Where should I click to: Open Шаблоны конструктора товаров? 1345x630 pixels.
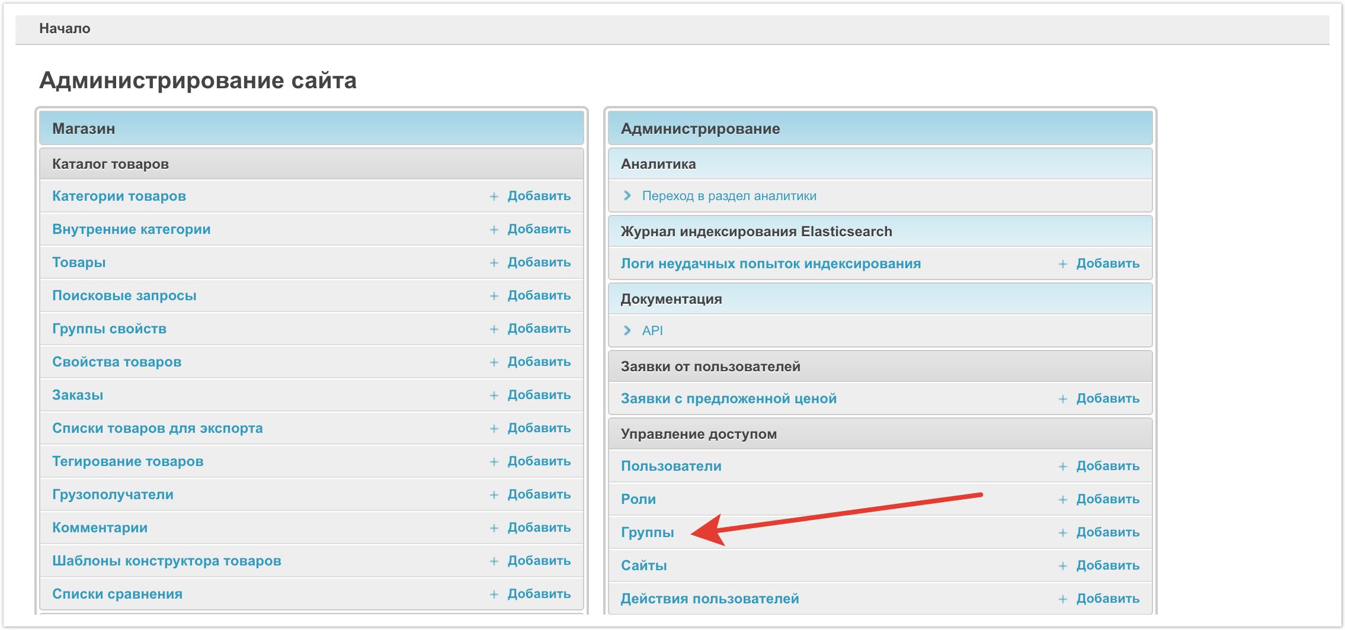coord(166,561)
